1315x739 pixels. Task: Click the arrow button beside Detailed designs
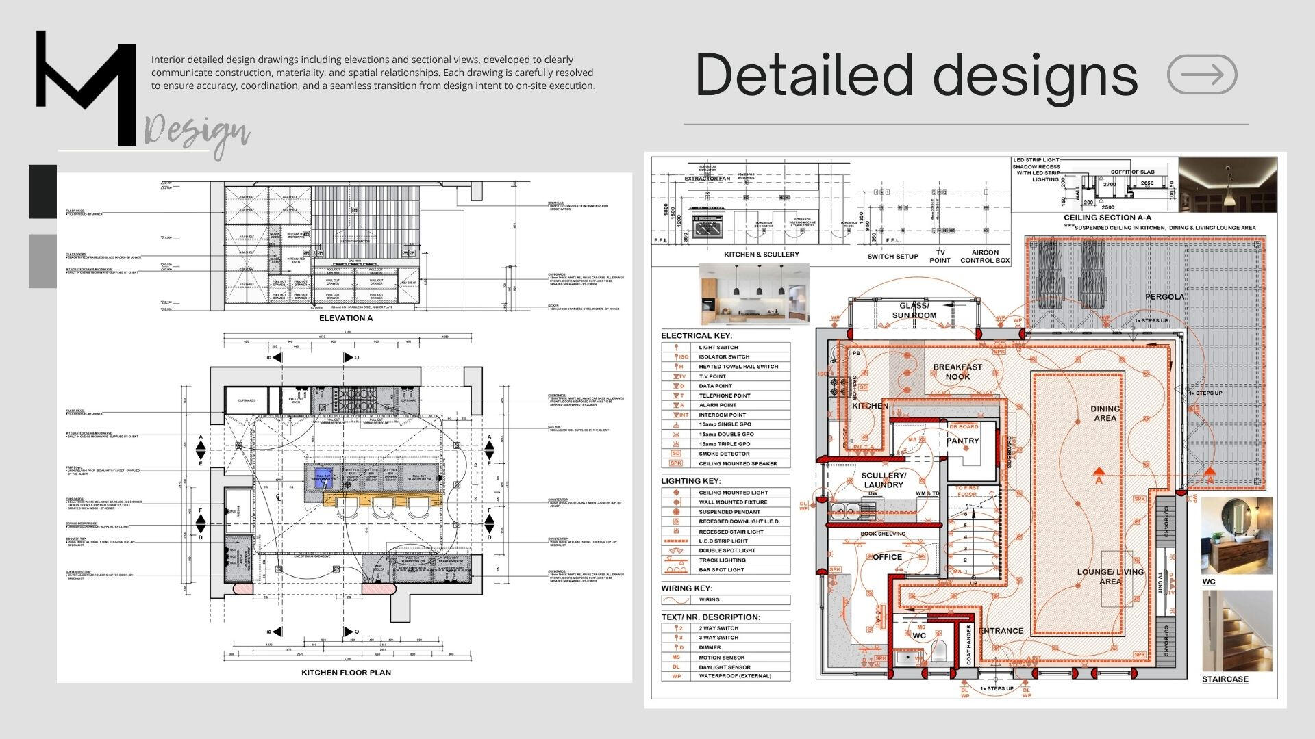tap(1202, 75)
